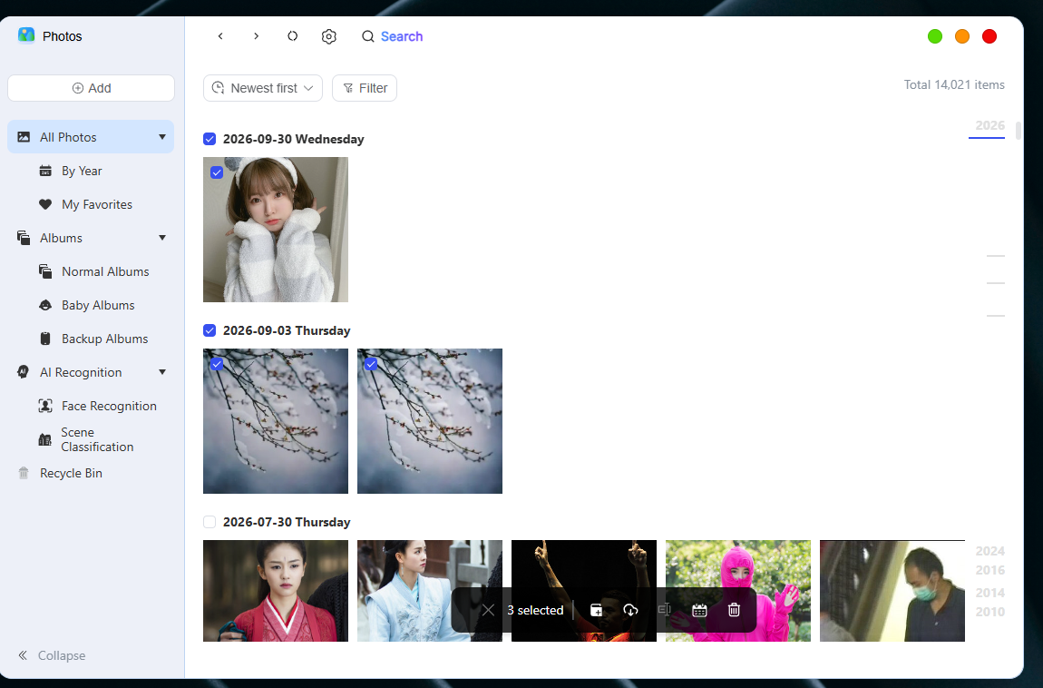This screenshot has width=1043, height=688.
Task: Jump to 2010 on the year timeline
Action: 989,612
